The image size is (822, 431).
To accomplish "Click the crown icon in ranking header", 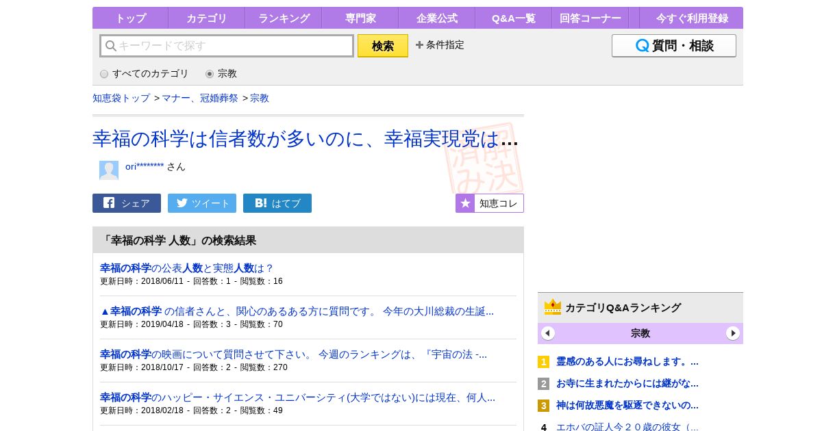I will [x=553, y=307].
